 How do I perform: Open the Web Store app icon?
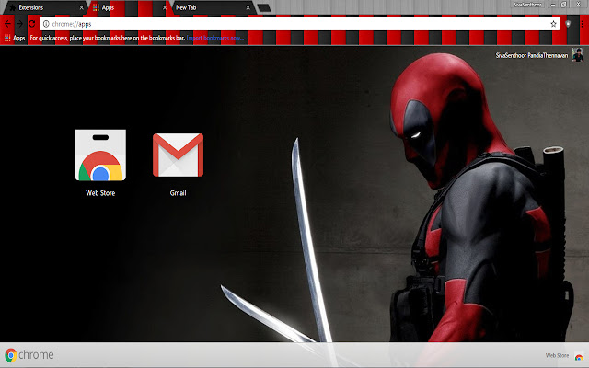[100, 155]
